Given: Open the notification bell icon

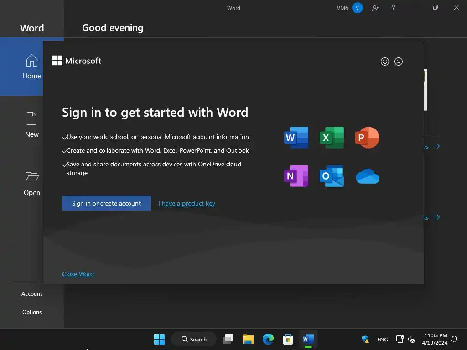Looking at the screenshot, I should tap(454, 339).
